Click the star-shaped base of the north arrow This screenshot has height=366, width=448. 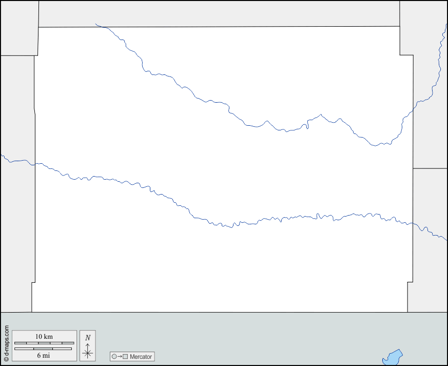click(x=88, y=353)
